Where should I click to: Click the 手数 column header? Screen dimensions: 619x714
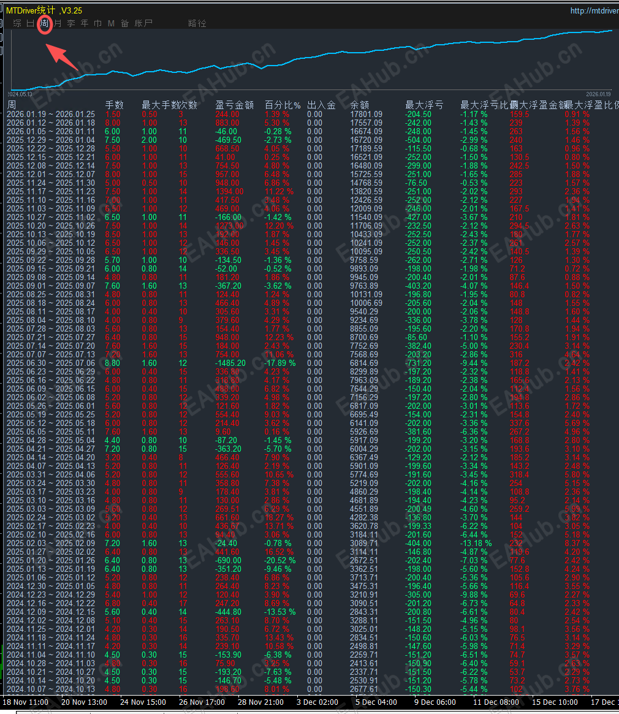click(115, 105)
